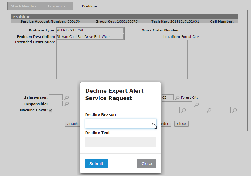Screen dimensions: 251x176
Task: Click the Problem Description field
Action: click(x=90, y=37)
